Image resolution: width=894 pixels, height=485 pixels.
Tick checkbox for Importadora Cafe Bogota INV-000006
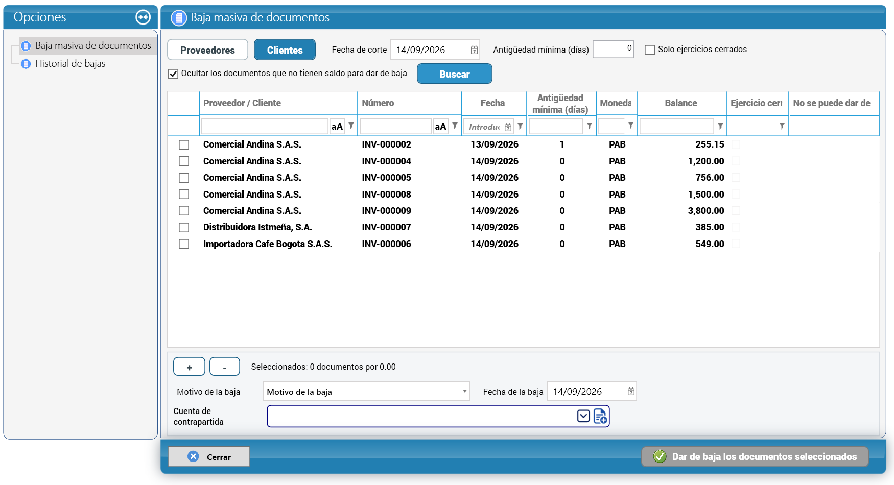(x=184, y=244)
